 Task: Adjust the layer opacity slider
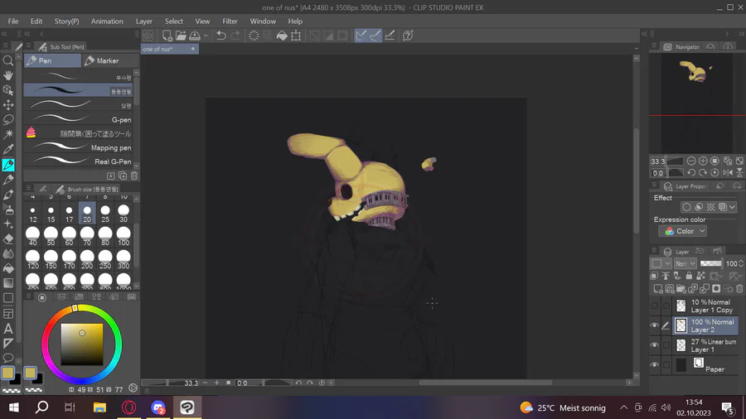tap(711, 263)
